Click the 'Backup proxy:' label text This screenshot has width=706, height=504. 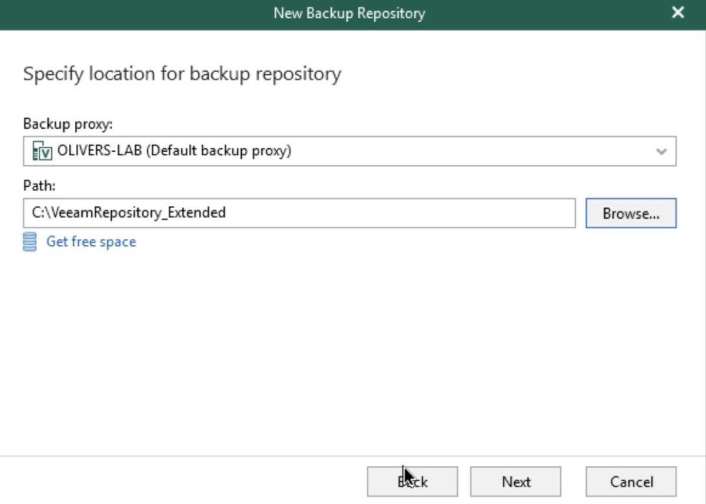68,124
